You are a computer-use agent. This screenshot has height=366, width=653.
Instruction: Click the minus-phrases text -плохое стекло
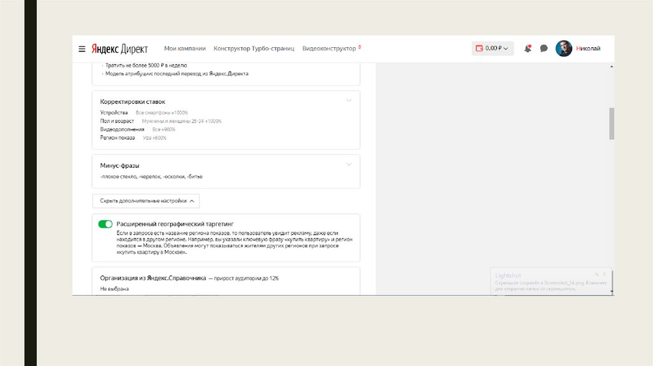click(x=119, y=177)
